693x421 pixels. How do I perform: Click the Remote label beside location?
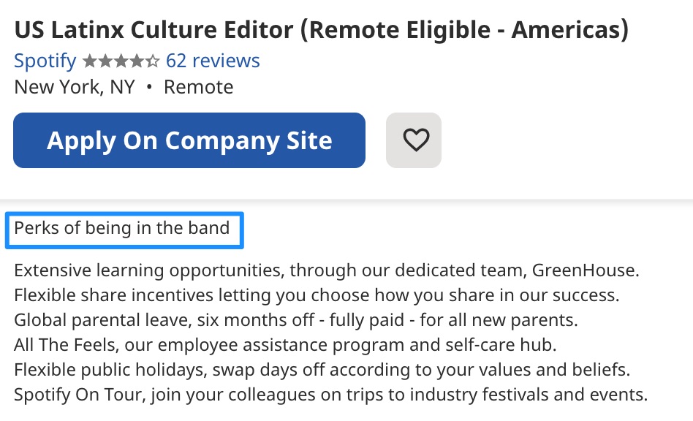click(198, 87)
